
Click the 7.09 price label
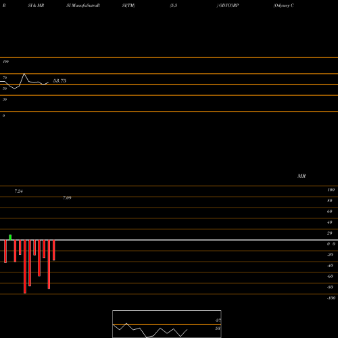[x=67, y=198]
